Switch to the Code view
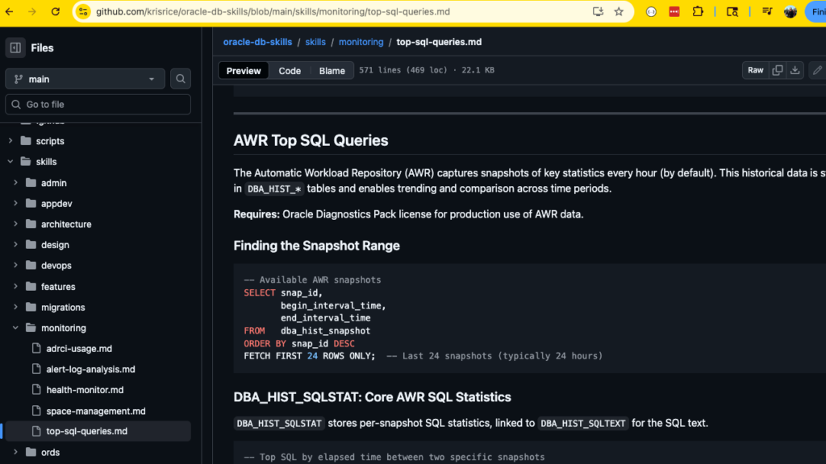The width and height of the screenshot is (826, 464). click(290, 71)
